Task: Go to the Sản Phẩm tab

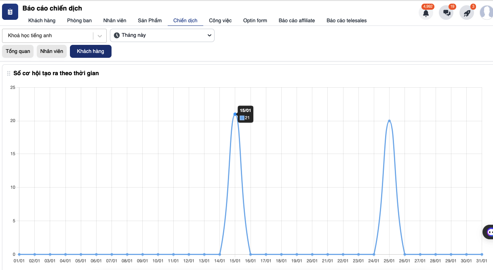Action: 150,21
